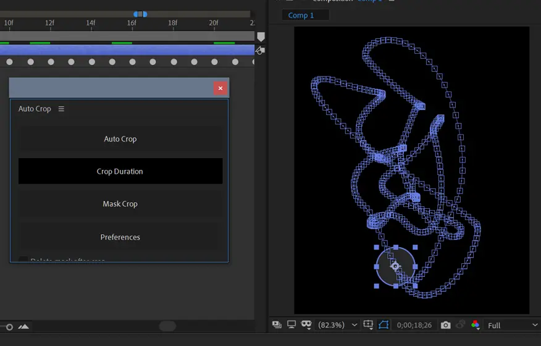Click the Crop Duration button
Screen dimensions: 541x346
point(120,171)
